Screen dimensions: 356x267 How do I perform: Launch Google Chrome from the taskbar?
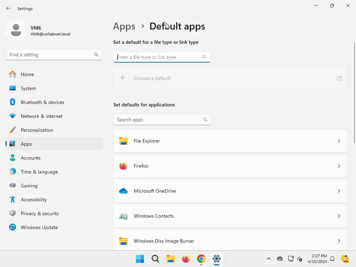click(201, 259)
